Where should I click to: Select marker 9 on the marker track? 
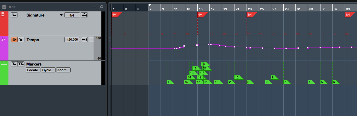268,82
